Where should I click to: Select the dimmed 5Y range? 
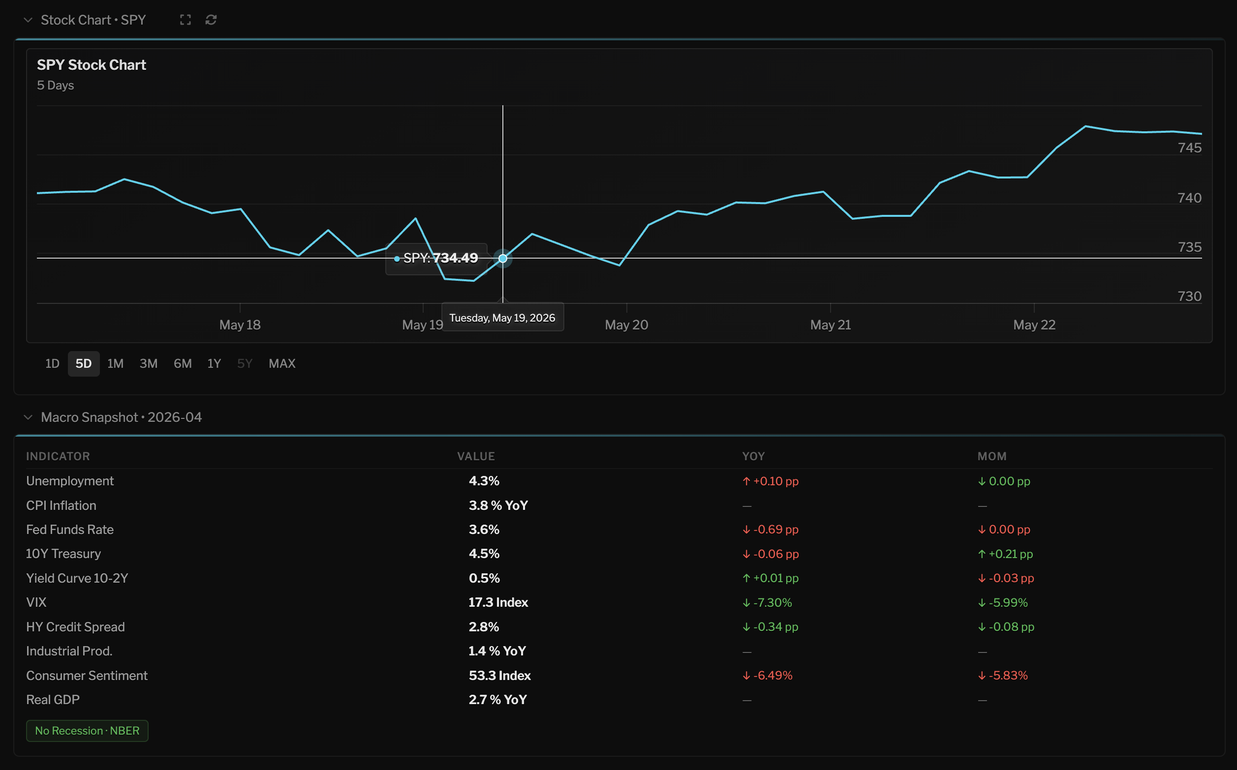point(245,364)
